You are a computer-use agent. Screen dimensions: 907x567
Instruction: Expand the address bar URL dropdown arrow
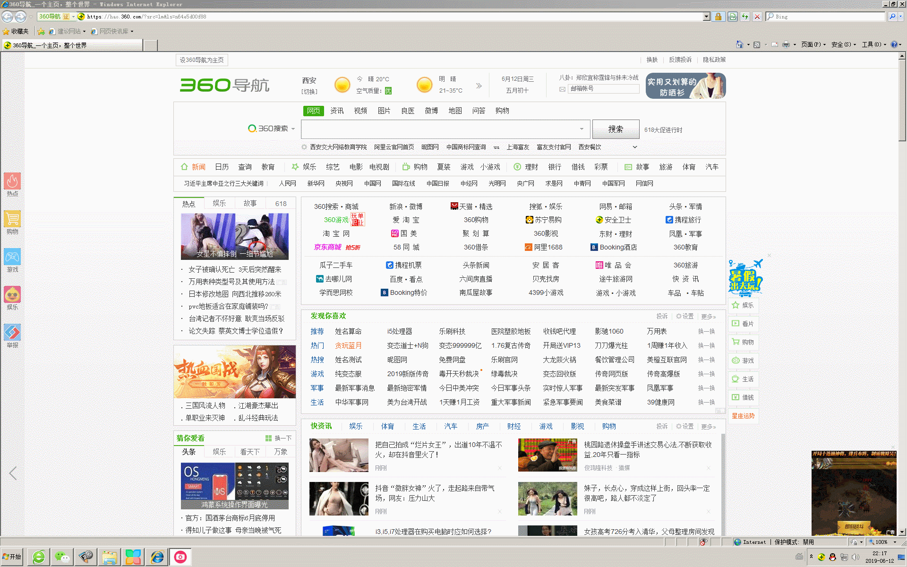coord(707,17)
